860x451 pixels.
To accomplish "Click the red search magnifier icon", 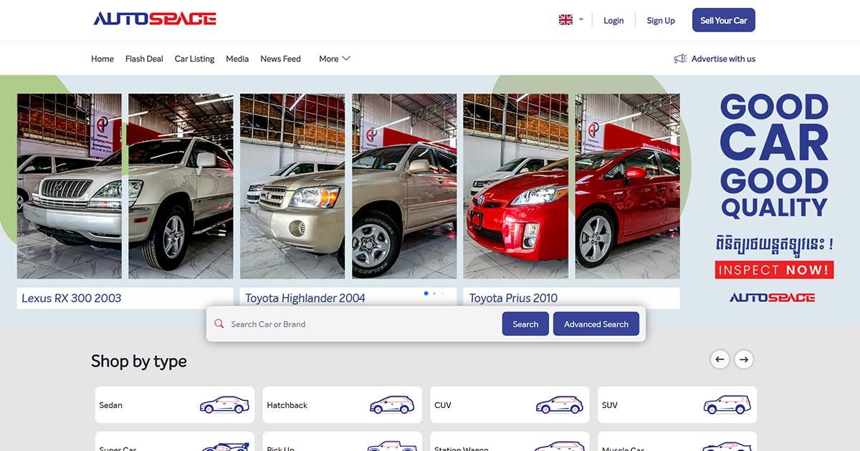I will pyautogui.click(x=219, y=324).
